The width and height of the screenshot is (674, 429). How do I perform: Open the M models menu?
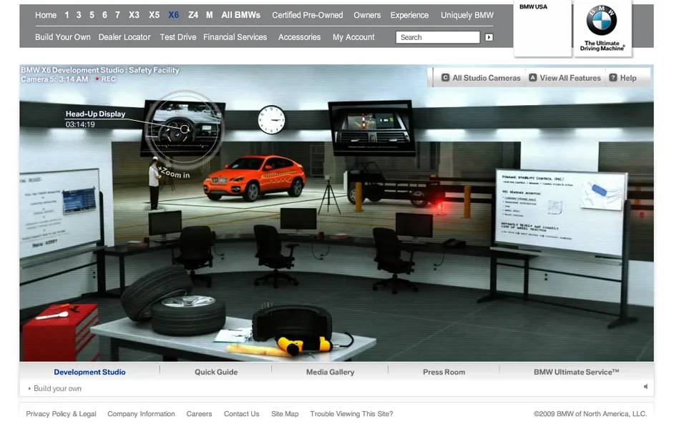click(210, 15)
